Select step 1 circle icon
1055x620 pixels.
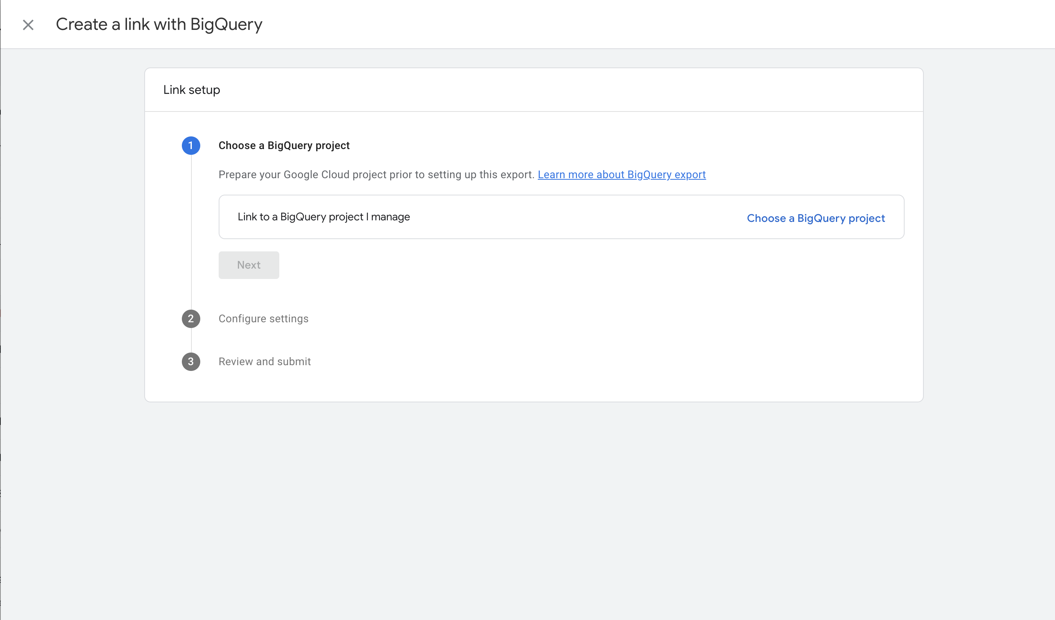[x=191, y=146]
